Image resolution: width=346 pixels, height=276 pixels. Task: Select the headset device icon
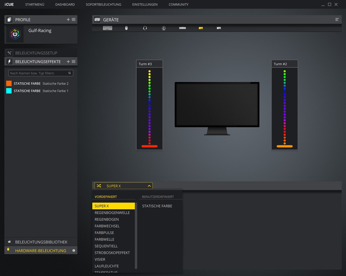click(x=145, y=28)
